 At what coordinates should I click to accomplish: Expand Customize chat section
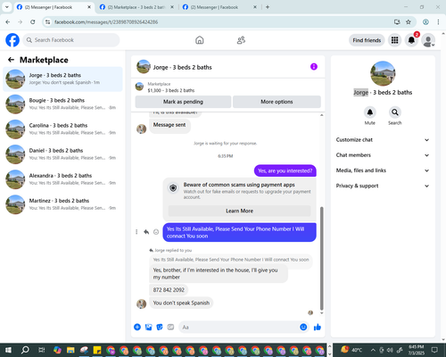click(383, 140)
